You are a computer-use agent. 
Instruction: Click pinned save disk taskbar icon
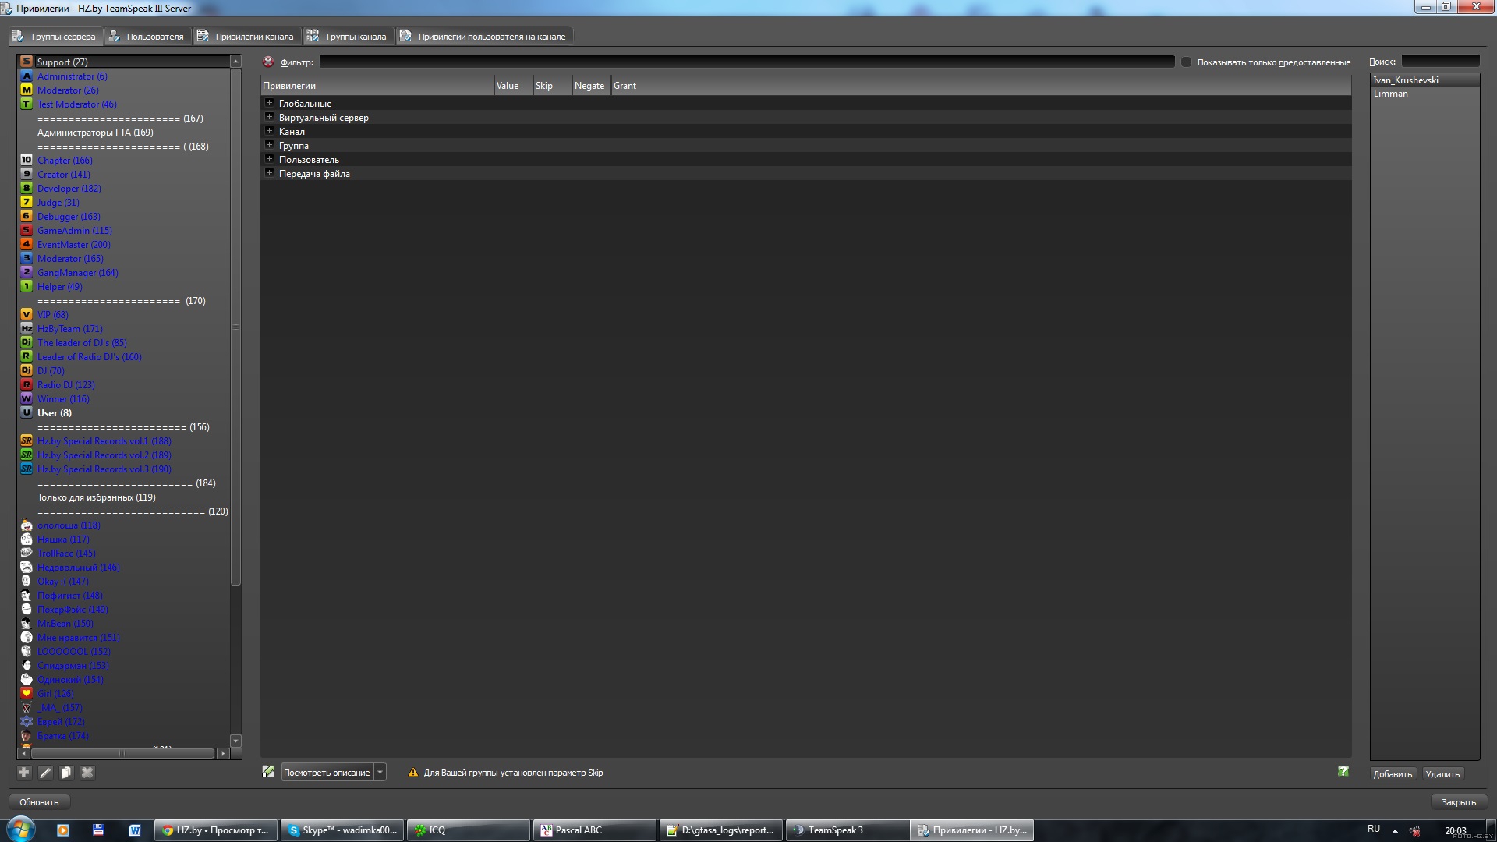pos(98,830)
